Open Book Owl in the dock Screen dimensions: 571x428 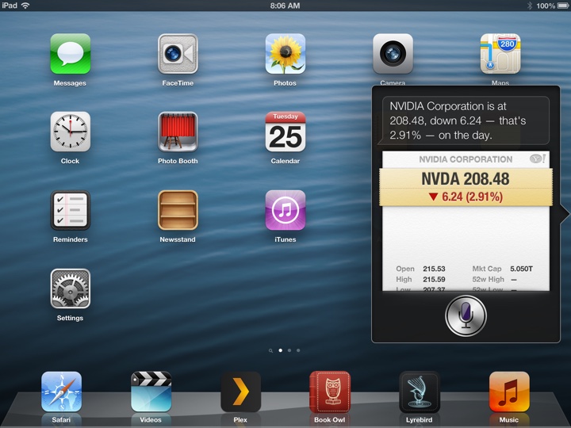pos(330,392)
